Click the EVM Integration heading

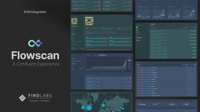[35, 12]
